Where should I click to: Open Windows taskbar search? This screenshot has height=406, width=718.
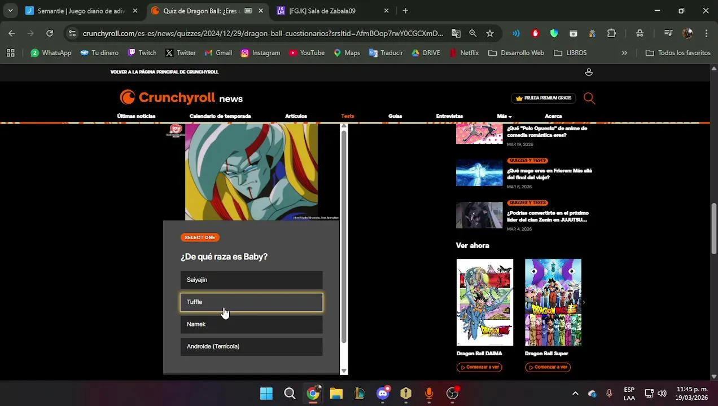point(290,393)
